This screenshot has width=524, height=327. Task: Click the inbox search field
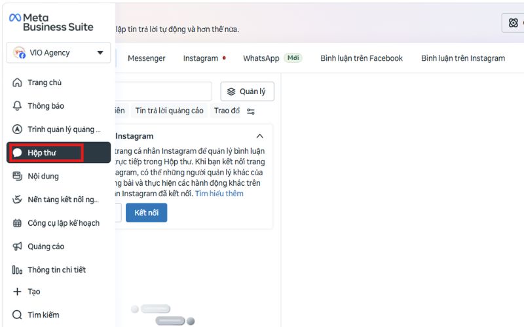[163, 92]
